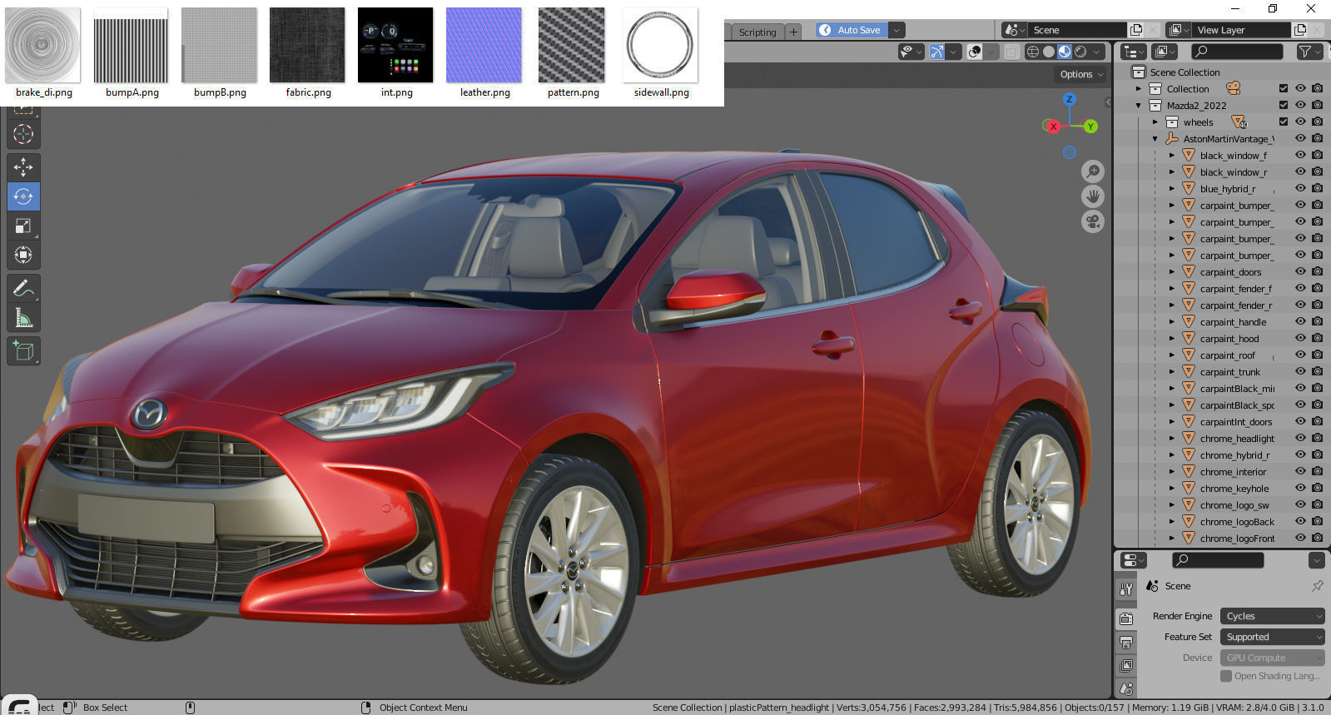Toggle viewport overlays button
The width and height of the screenshot is (1331, 715).
click(x=975, y=52)
